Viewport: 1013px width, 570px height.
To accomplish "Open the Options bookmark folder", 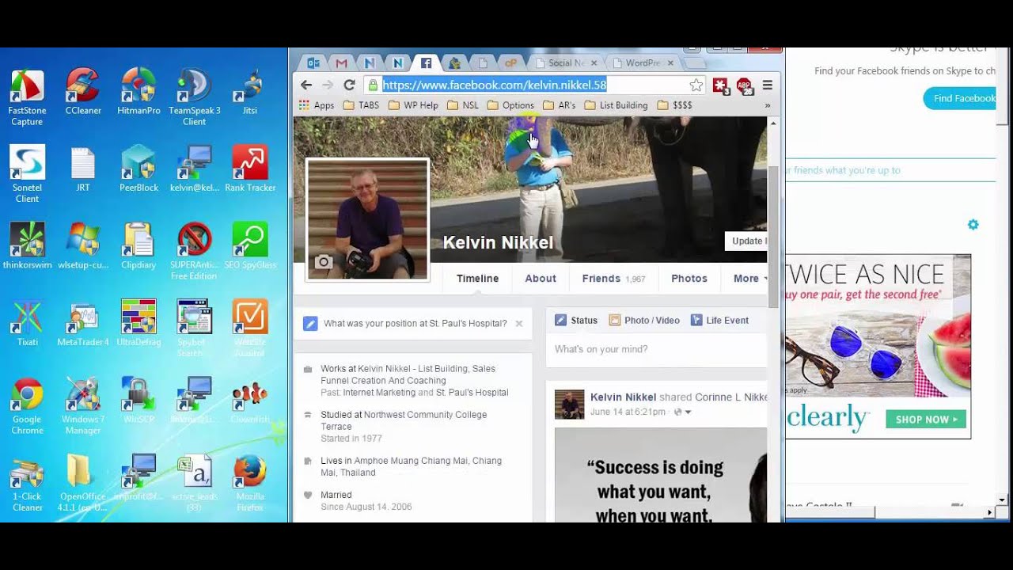I will click(510, 105).
